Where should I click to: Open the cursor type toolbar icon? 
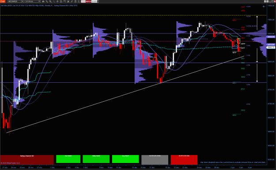(x=57, y=1)
